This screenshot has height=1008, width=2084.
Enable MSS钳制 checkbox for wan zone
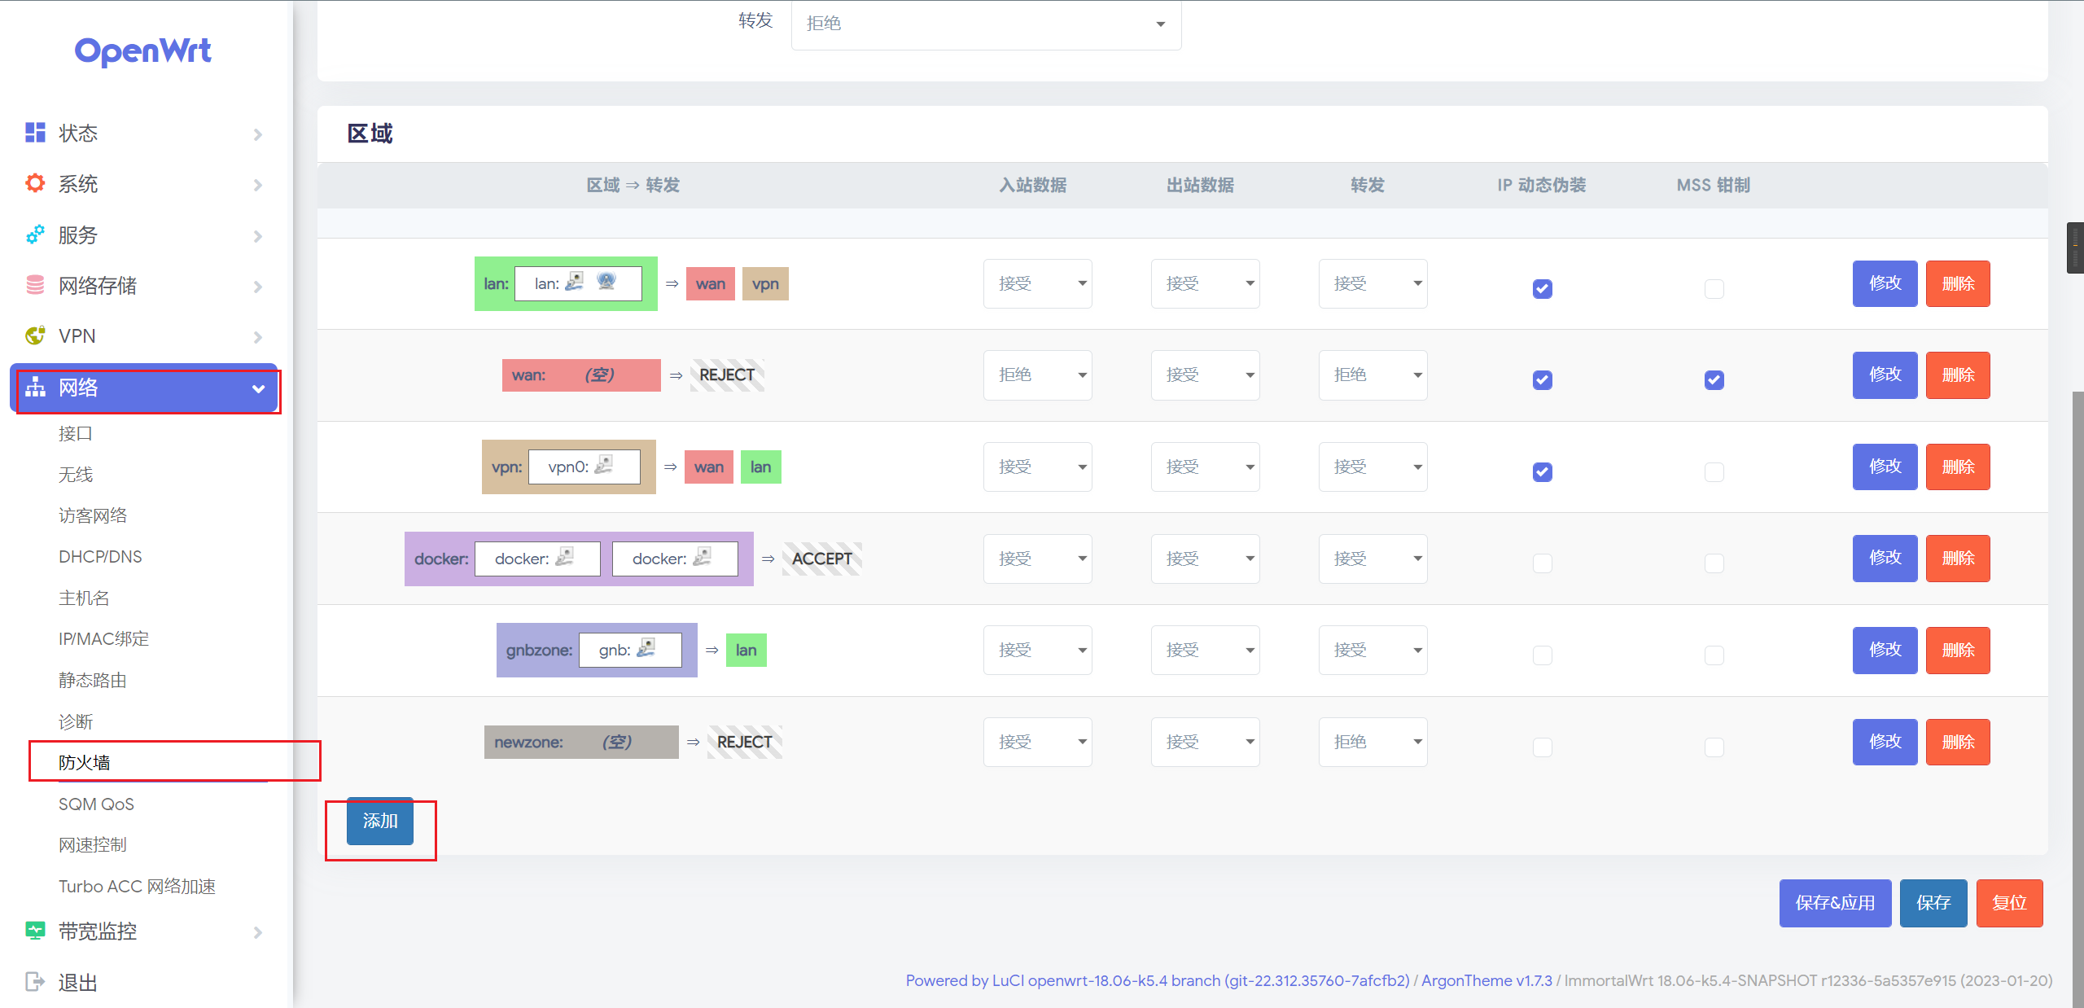(x=1714, y=376)
